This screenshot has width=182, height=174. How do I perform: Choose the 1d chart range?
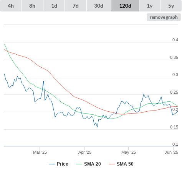tap(54, 6)
